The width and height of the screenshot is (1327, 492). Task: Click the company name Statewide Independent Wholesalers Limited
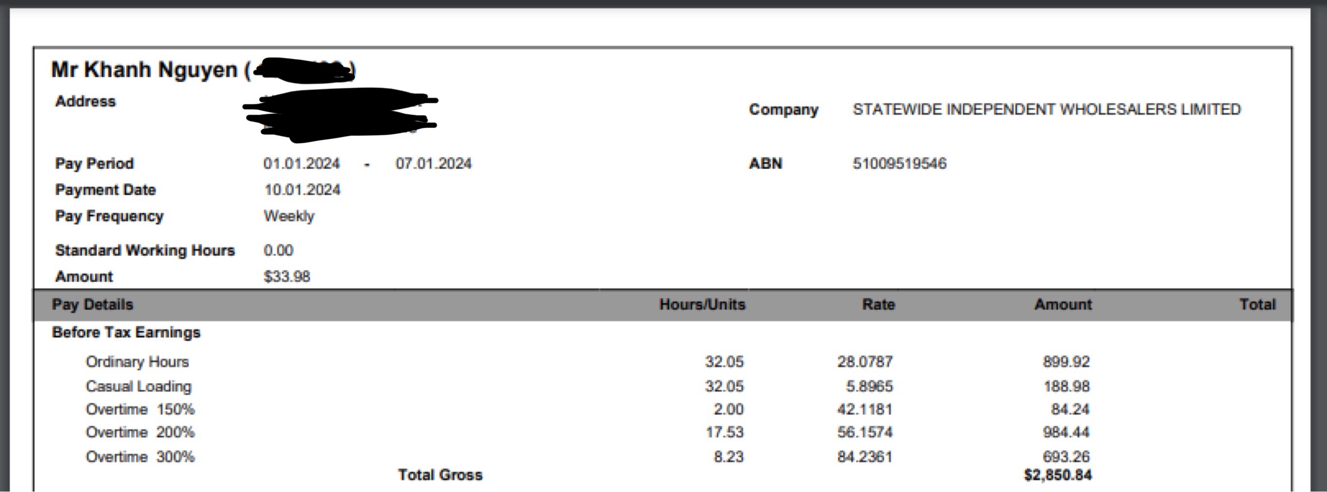tap(1046, 110)
